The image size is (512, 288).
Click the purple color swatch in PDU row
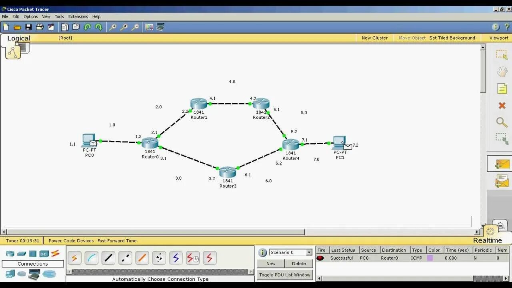click(x=430, y=258)
